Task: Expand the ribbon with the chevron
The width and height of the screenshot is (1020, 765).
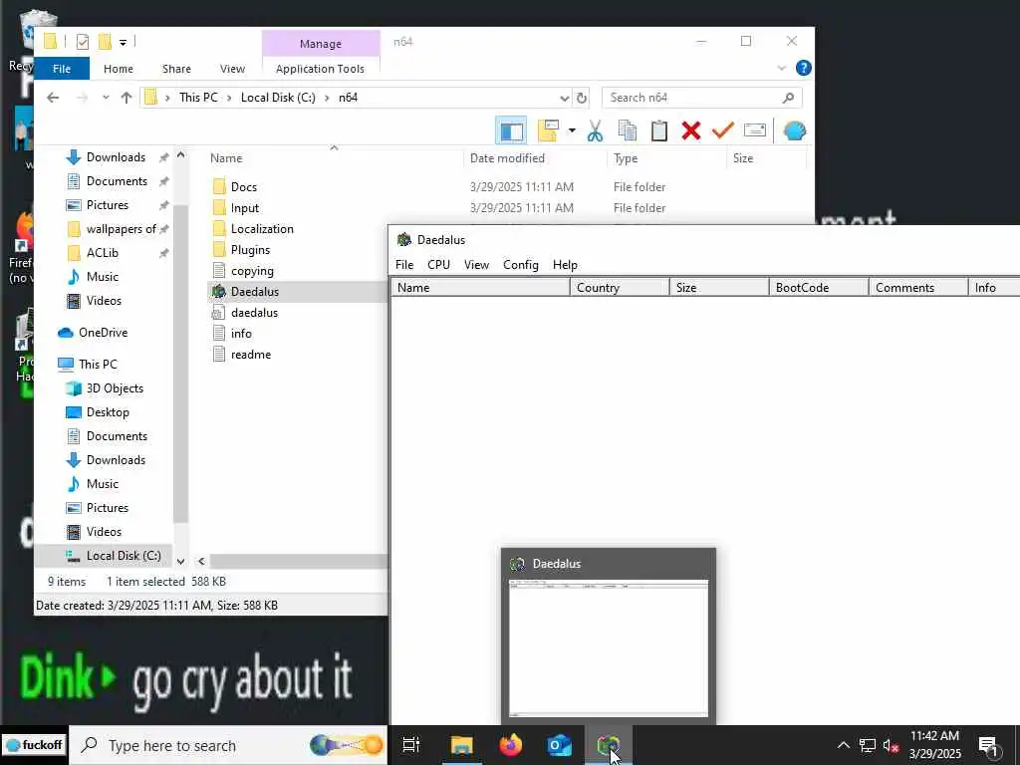Action: tap(781, 69)
